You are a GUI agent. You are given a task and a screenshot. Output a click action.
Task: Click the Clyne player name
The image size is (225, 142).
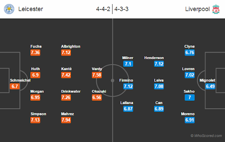tap(189, 47)
